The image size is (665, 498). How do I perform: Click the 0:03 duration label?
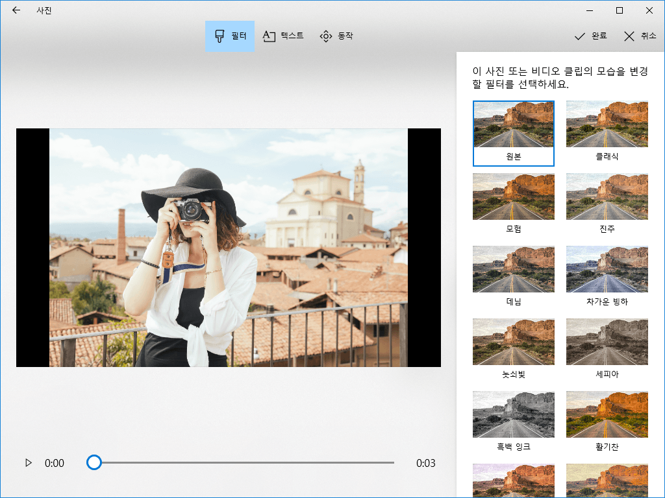[x=425, y=463]
